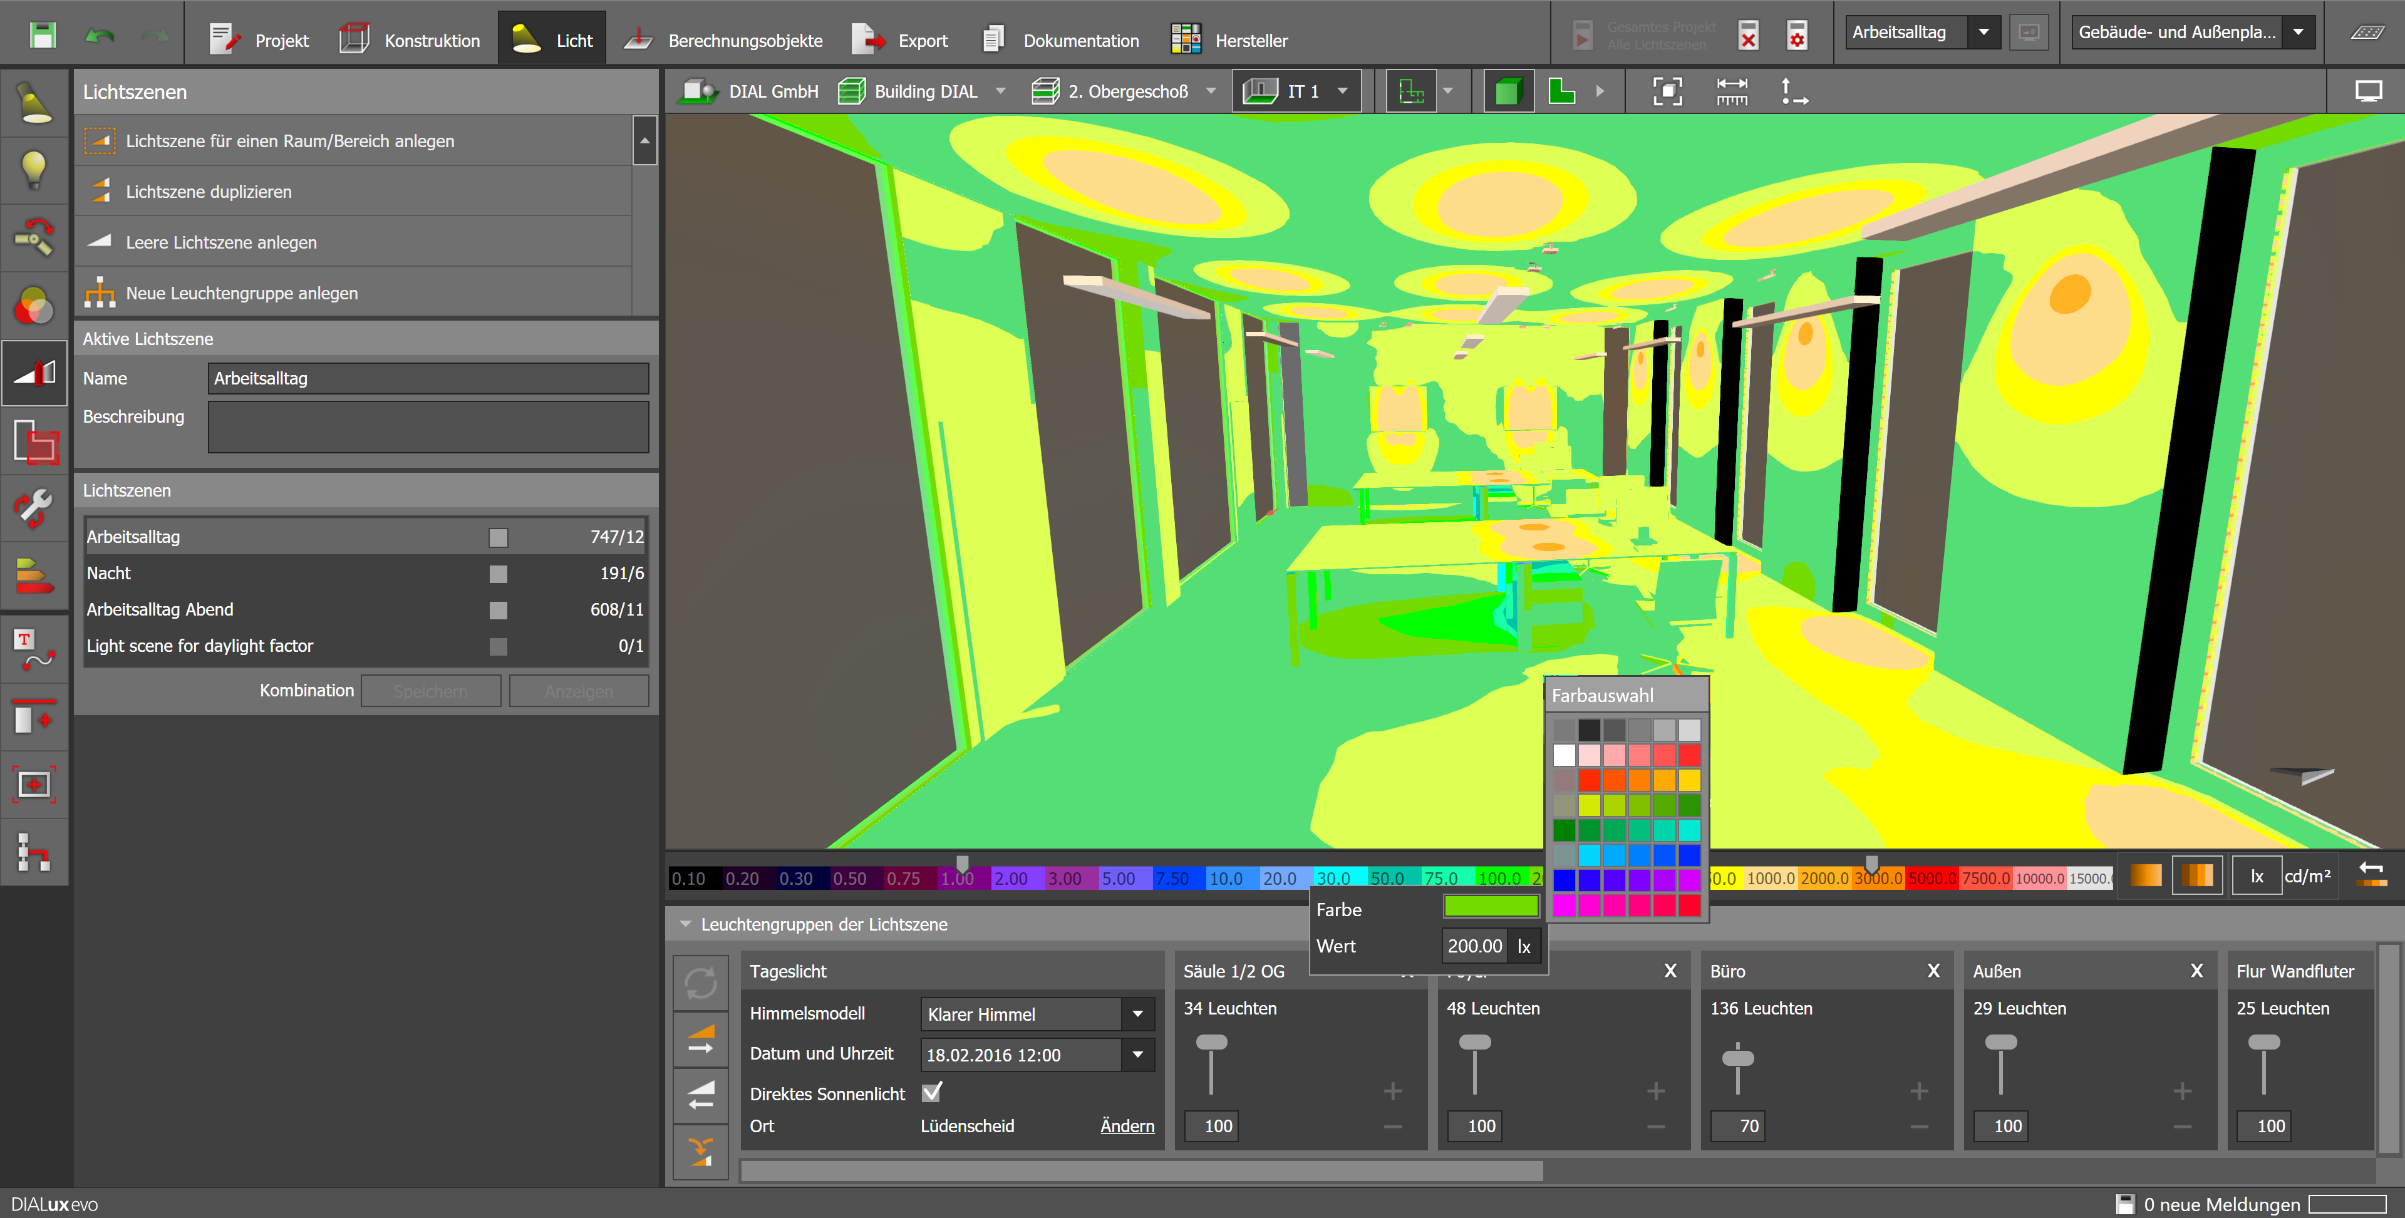Select the light scenes tool in sidebar
Viewport: 2405px width, 1218px height.
point(34,373)
